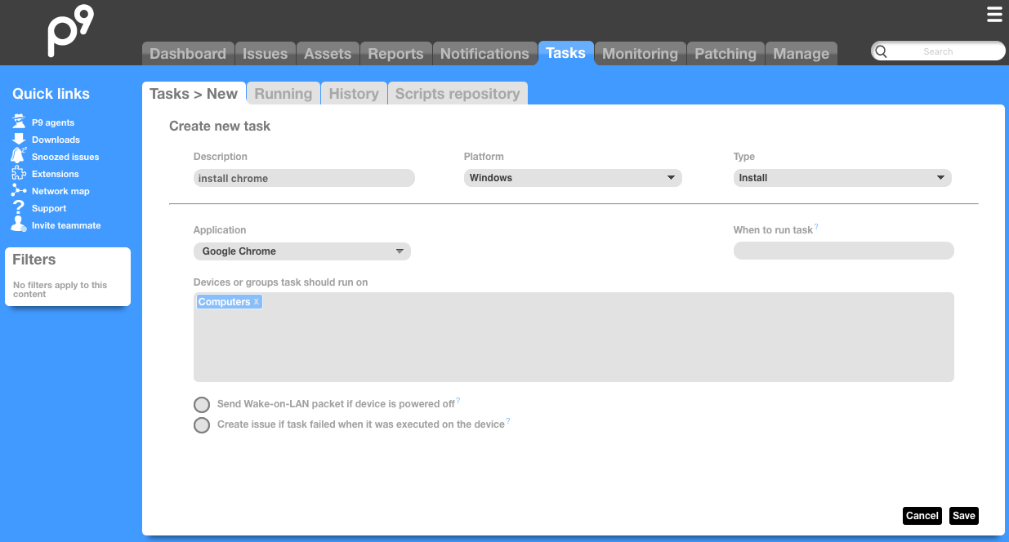Click inside the devices or groups box
This screenshot has height=542, width=1009.
(574, 337)
